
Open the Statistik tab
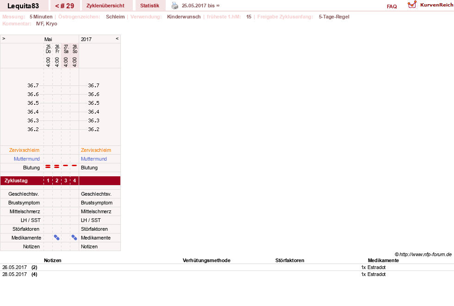(149, 6)
